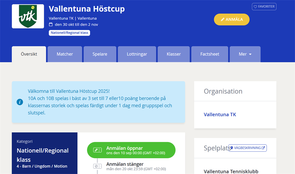Open the Matcher tab
The image size is (295, 174).
pos(65,54)
